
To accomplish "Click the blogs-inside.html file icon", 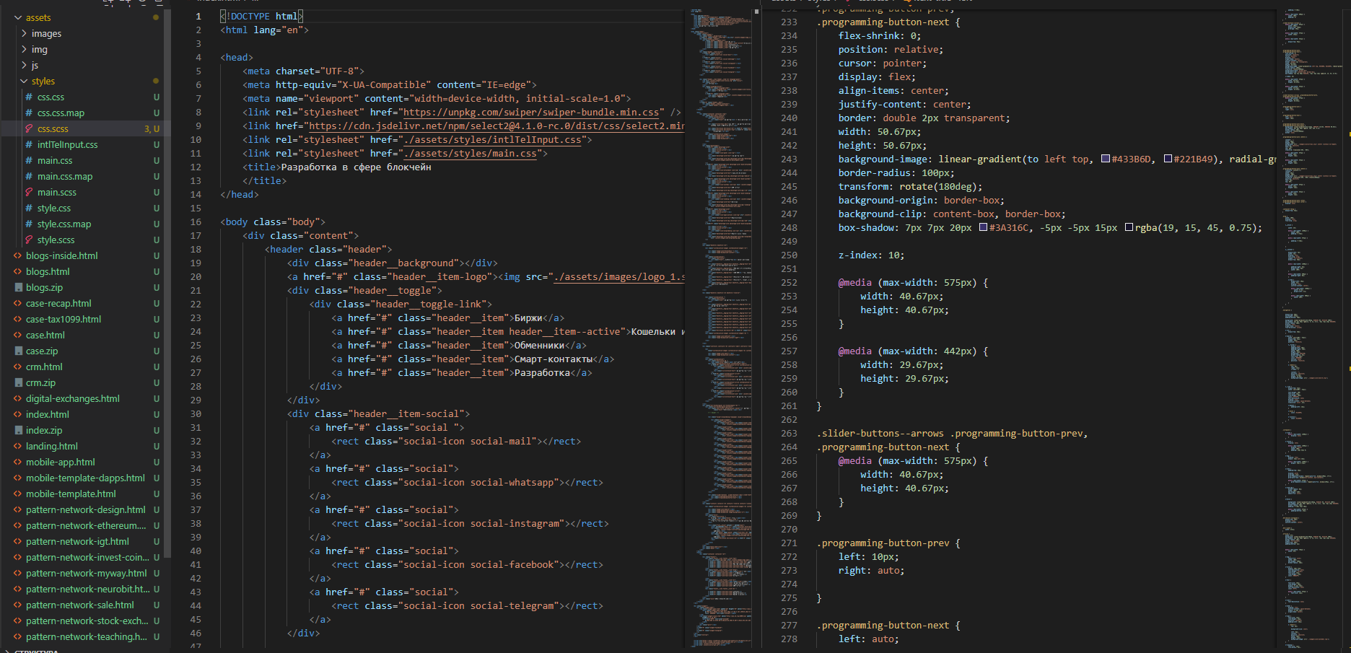I will pos(18,255).
